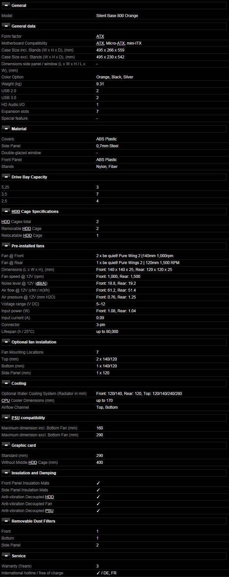
Task: Collapse the Material section minus icon
Action: click(6, 129)
